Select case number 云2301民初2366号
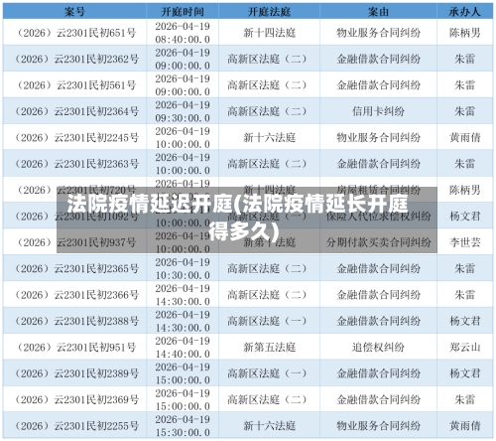 pos(76,295)
